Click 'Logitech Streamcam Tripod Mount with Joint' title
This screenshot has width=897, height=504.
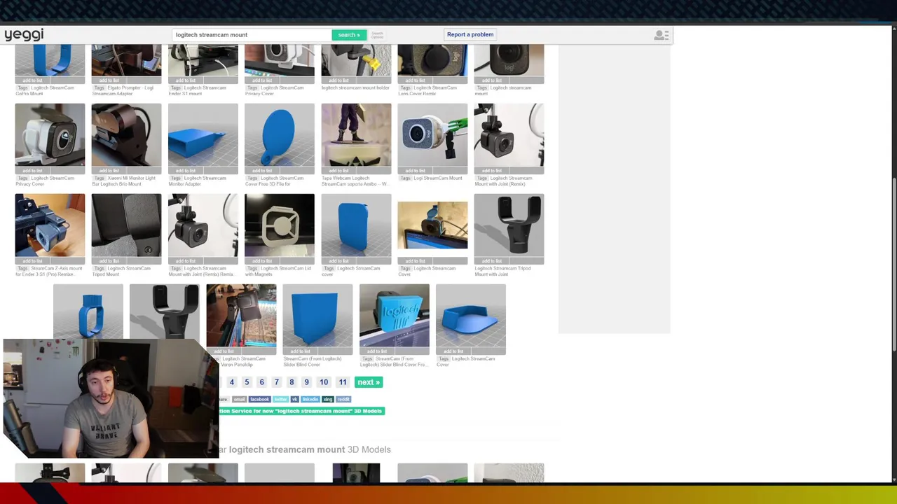502,272
